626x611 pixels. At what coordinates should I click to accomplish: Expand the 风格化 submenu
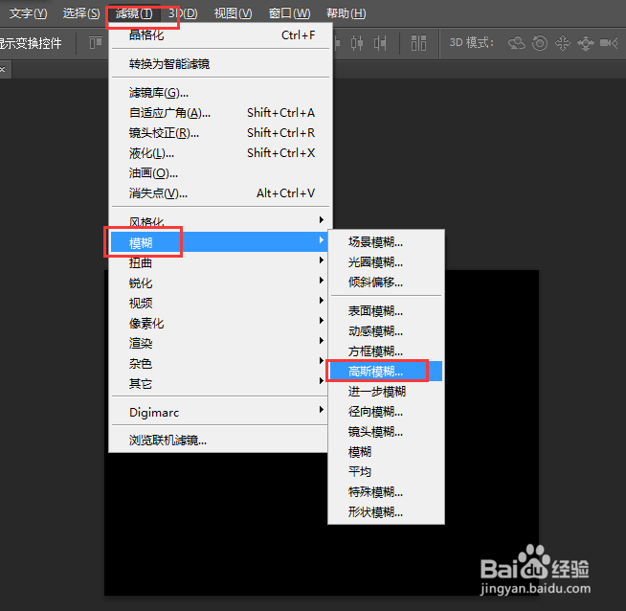point(220,221)
